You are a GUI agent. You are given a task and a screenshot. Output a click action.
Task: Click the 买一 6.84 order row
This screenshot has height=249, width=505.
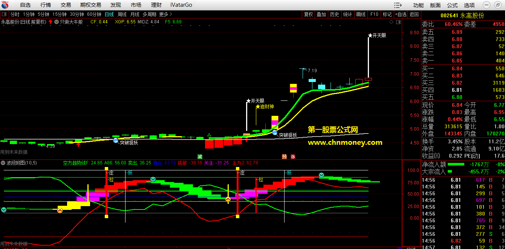click(463, 68)
